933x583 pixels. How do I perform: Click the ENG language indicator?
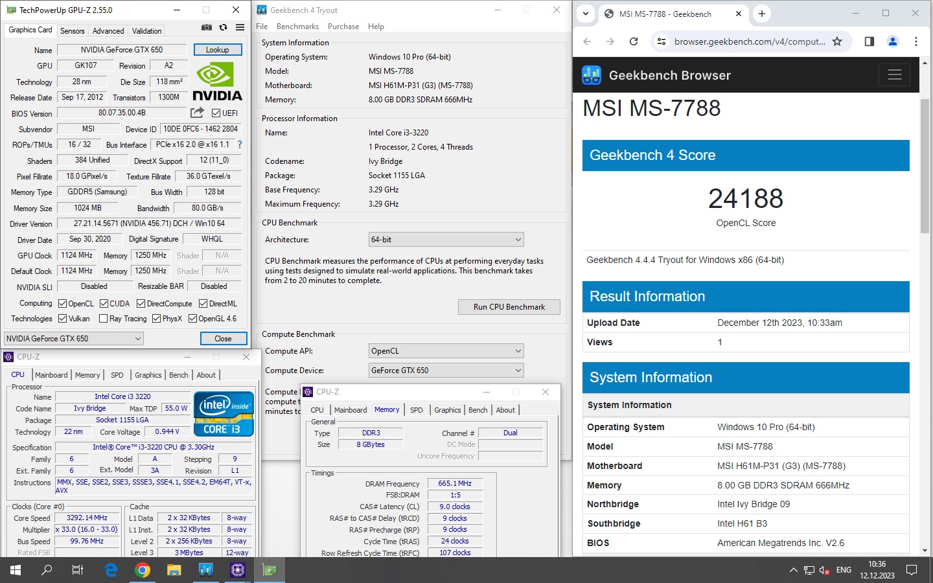844,570
